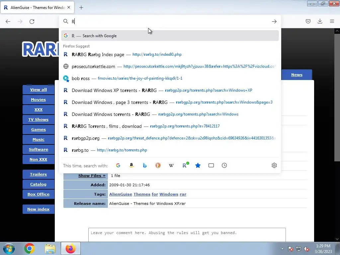Search history with the clock icon
The image size is (340, 255).
[x=224, y=165]
